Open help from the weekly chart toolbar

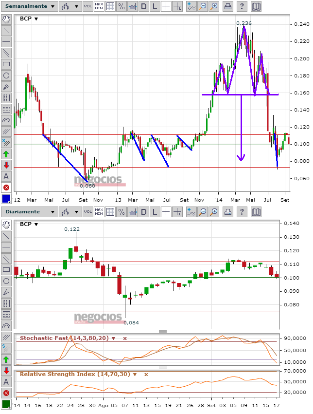pos(242,6)
